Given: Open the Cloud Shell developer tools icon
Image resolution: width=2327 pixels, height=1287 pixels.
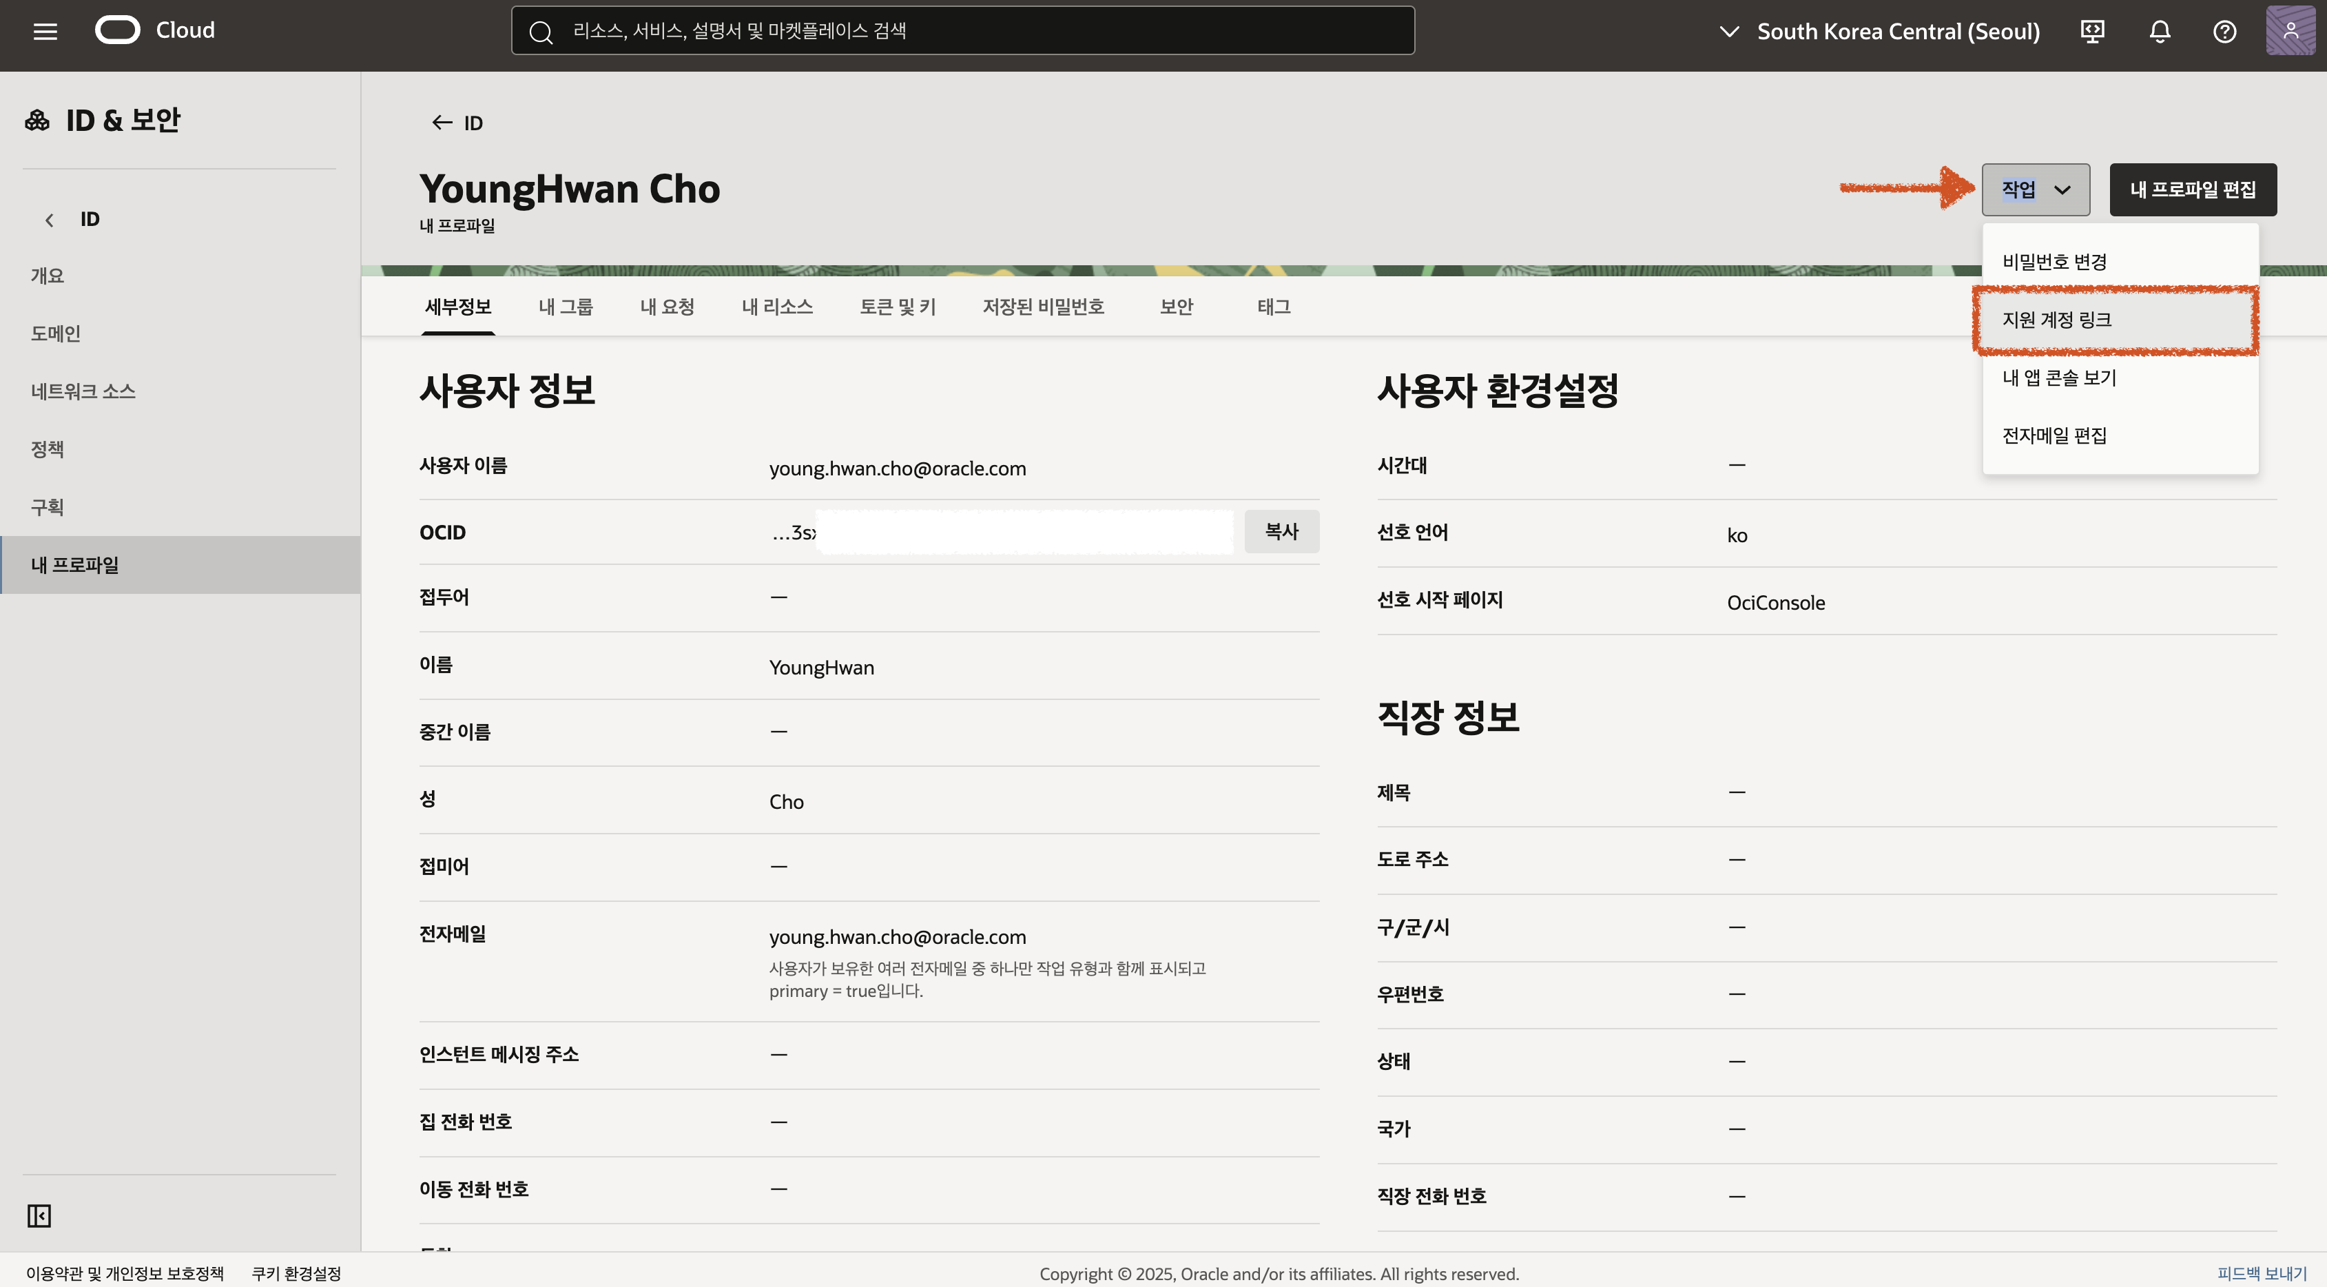Looking at the screenshot, I should (x=2092, y=32).
